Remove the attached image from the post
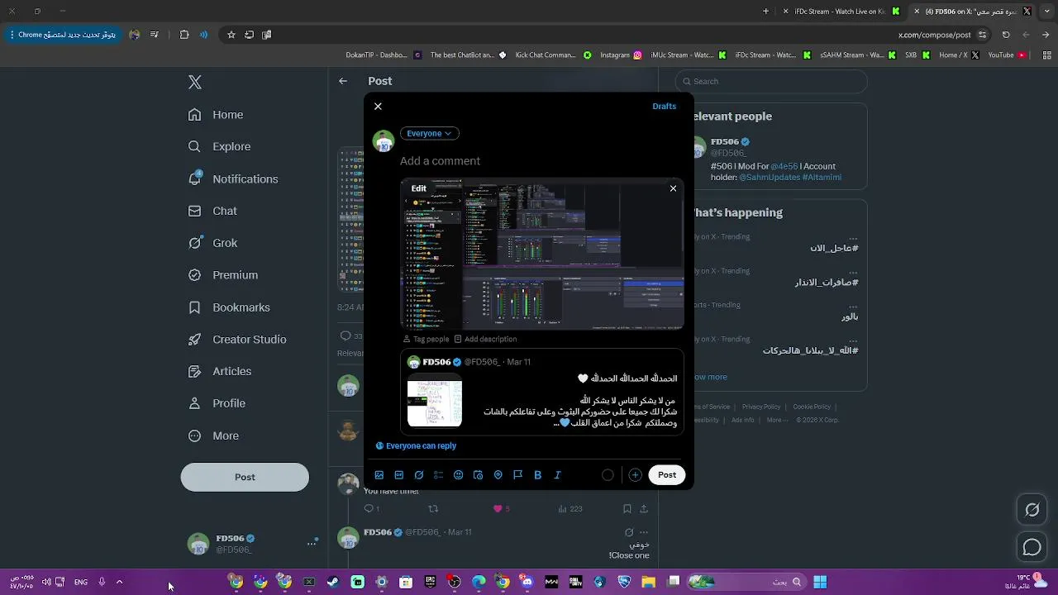 (x=673, y=188)
